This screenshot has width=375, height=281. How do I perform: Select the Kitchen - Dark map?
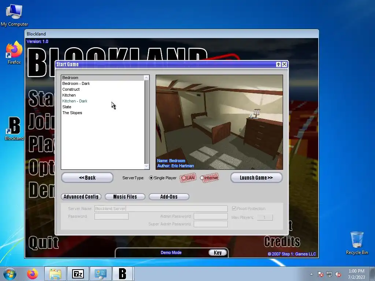point(103,101)
